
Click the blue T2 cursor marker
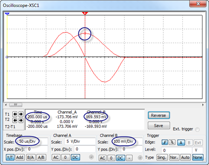tap(7, 14)
